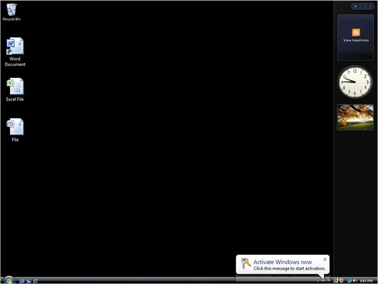Click the analog clock gadget
The image size is (378, 284).
pos(355,82)
